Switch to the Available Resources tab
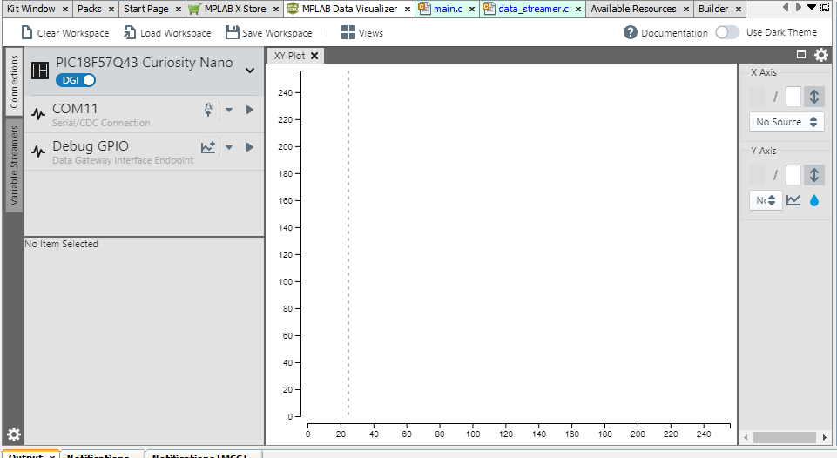 point(633,9)
